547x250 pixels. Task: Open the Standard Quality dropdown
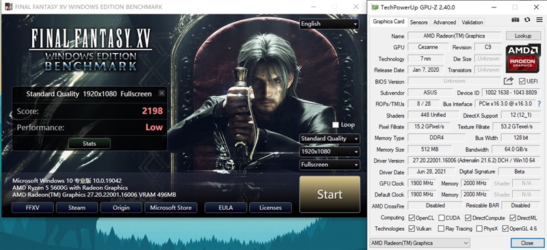coord(330,139)
